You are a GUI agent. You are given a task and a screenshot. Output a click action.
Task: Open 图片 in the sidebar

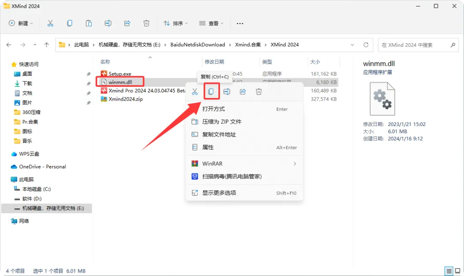point(27,102)
